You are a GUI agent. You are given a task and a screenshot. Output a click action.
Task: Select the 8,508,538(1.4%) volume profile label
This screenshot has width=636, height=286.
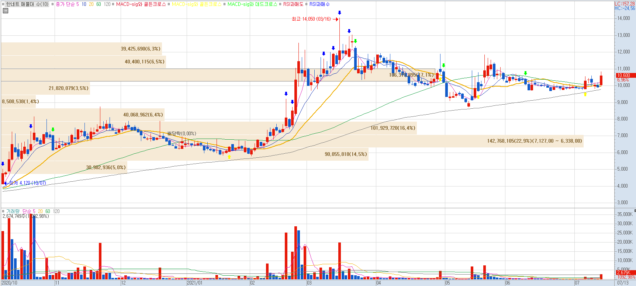[20, 101]
